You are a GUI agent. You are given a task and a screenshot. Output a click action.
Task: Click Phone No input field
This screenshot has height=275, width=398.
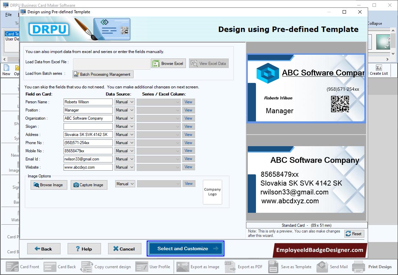coord(88,143)
